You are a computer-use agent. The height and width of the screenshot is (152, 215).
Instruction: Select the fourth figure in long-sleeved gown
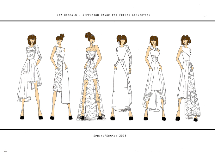tap(122, 77)
